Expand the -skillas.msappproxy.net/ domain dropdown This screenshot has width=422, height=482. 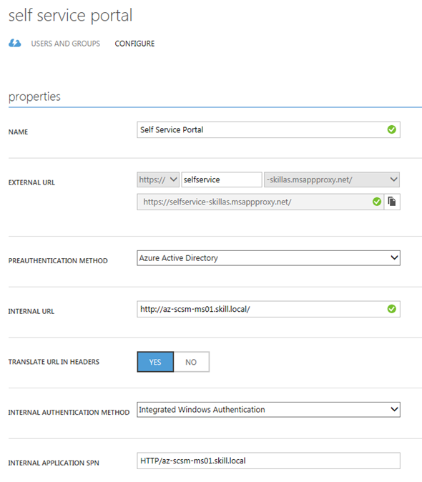[x=332, y=179]
